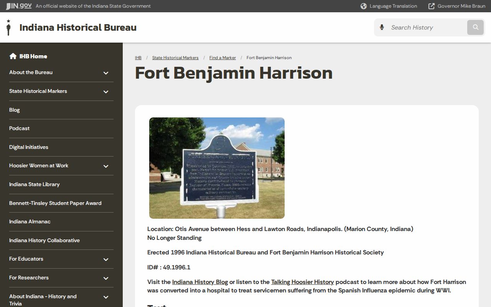Click the IN.gov logo
The width and height of the screenshot is (491, 307).
click(x=18, y=6)
